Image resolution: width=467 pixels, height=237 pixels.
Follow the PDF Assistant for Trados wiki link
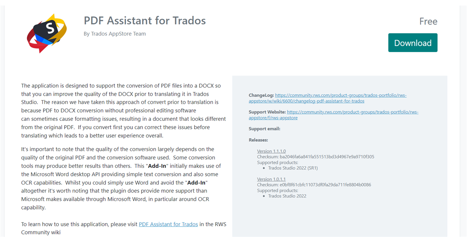pyautogui.click(x=168, y=224)
